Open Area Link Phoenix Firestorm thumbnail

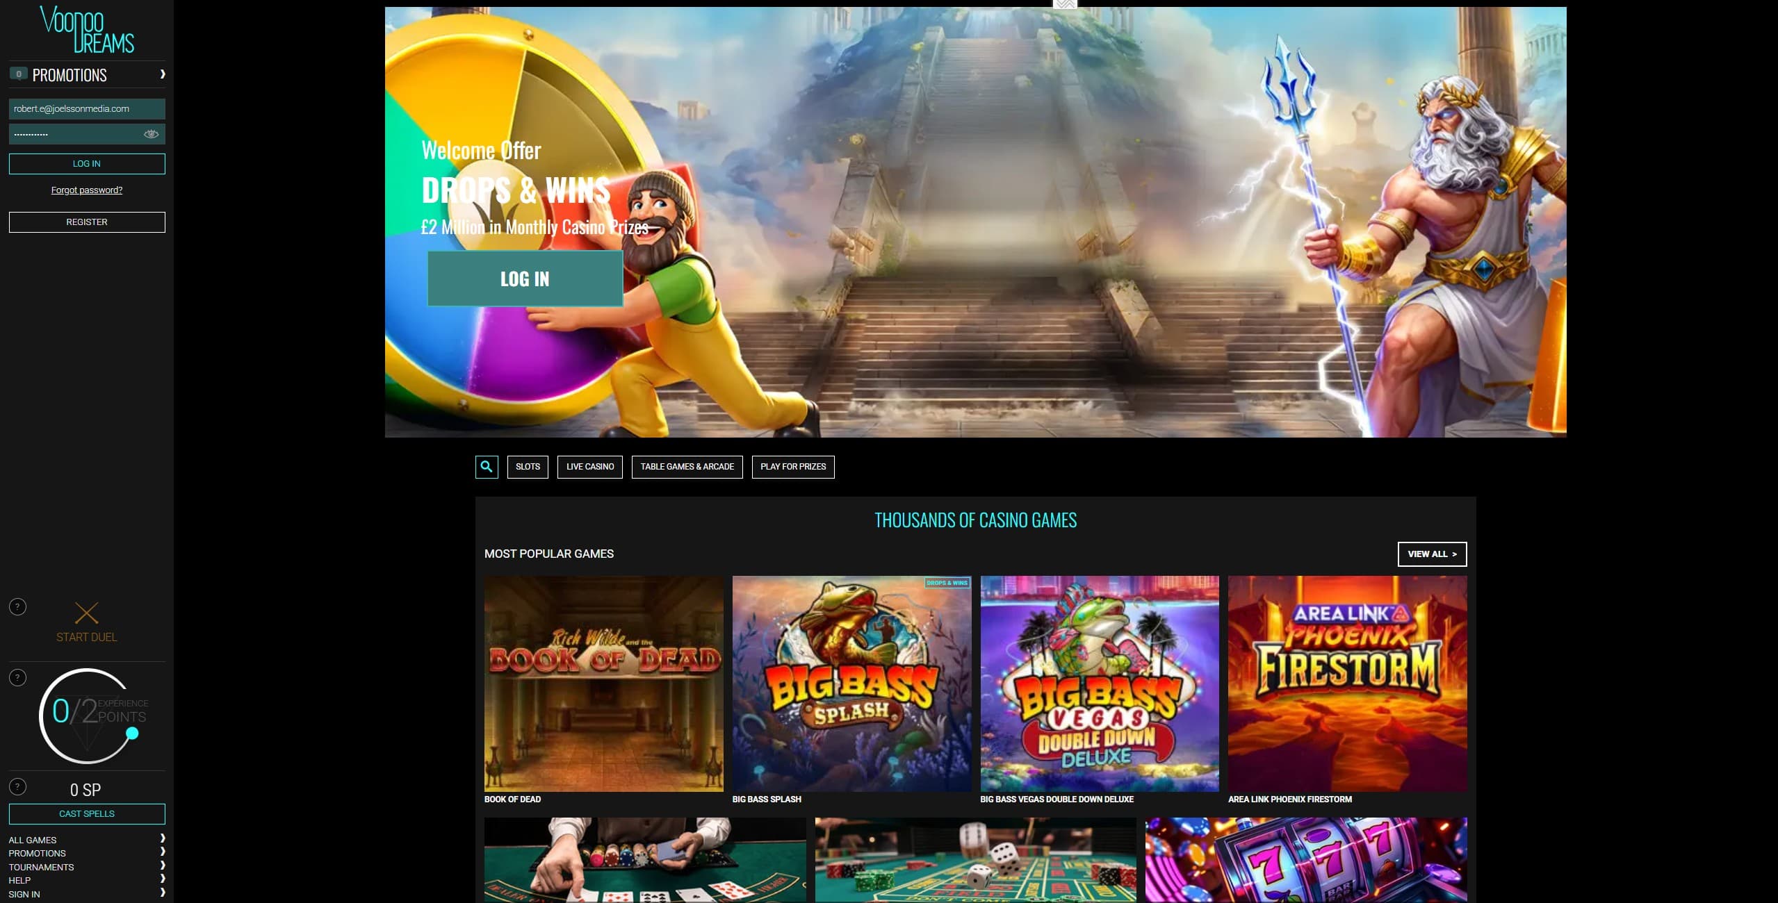[x=1347, y=684]
